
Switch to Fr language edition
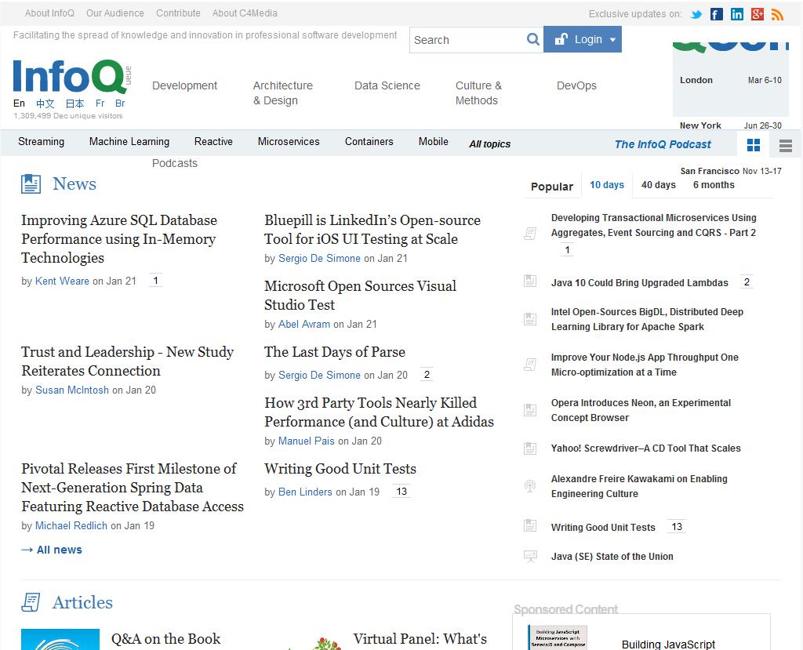100,103
